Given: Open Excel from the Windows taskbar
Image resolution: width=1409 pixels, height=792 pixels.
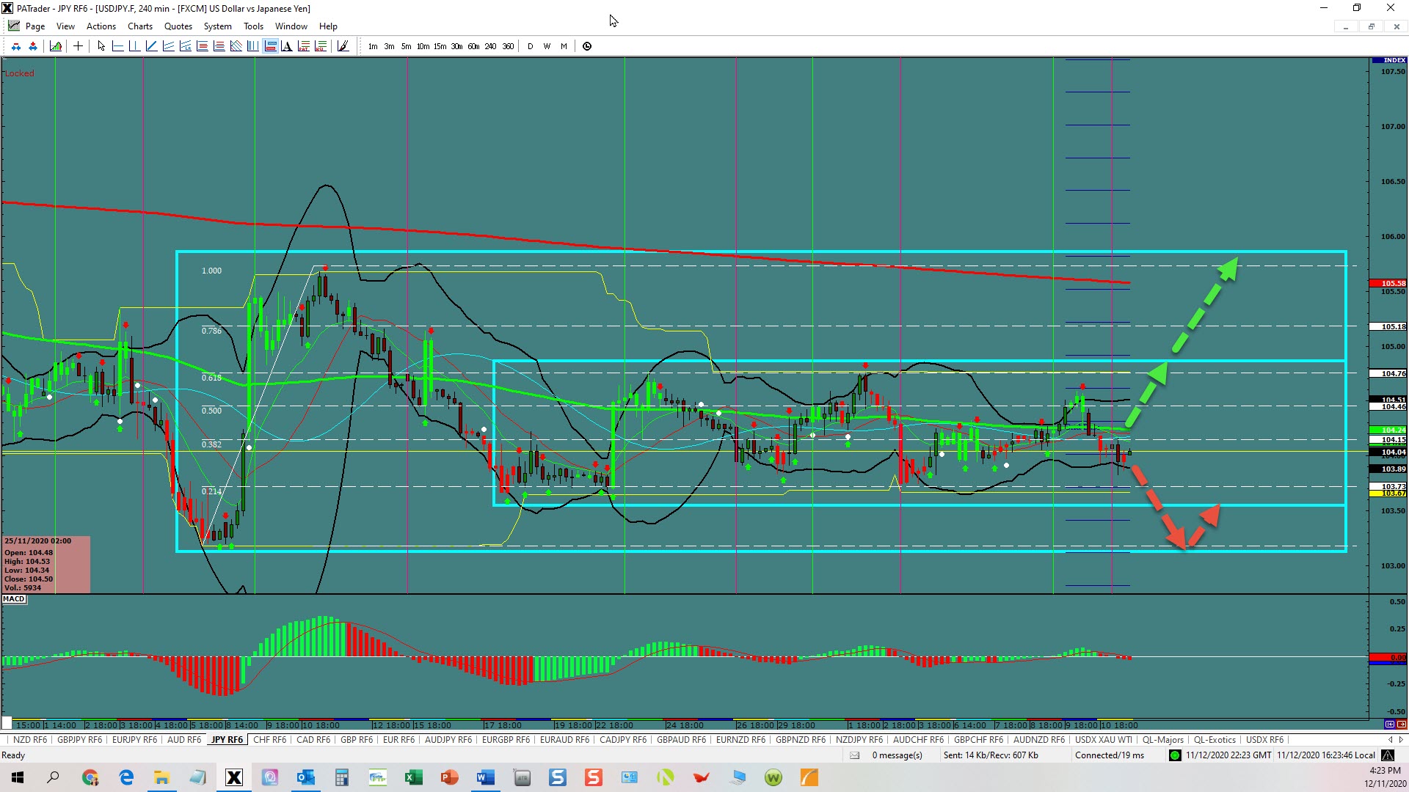Looking at the screenshot, I should pos(413,777).
